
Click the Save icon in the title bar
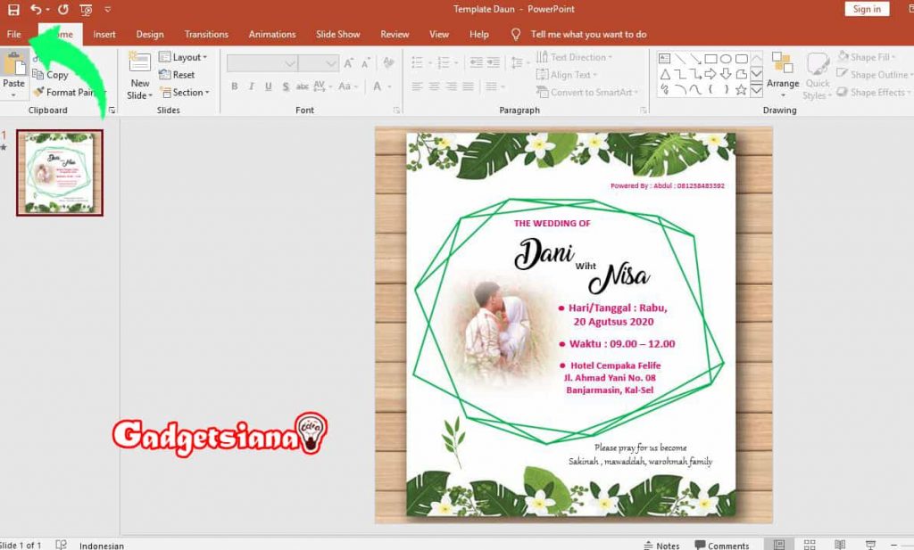pos(13,10)
